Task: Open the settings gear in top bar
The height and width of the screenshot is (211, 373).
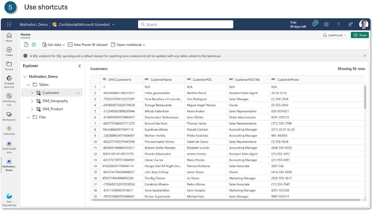Action: pyautogui.click(x=326, y=24)
